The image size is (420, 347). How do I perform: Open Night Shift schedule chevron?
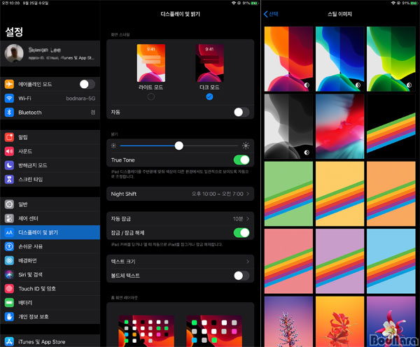point(248,194)
